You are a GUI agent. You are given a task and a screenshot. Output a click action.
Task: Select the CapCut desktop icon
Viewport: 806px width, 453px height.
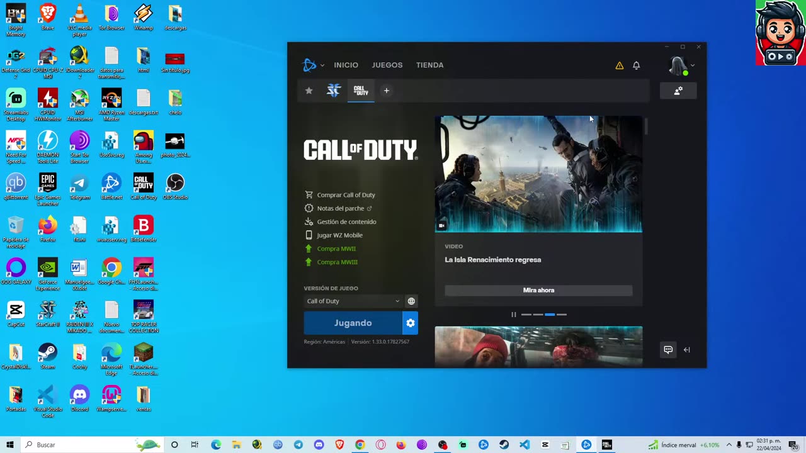tap(16, 314)
